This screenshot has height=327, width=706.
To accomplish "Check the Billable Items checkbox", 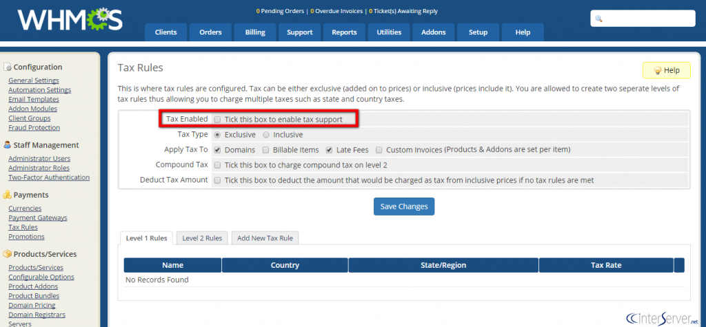I will [265, 149].
